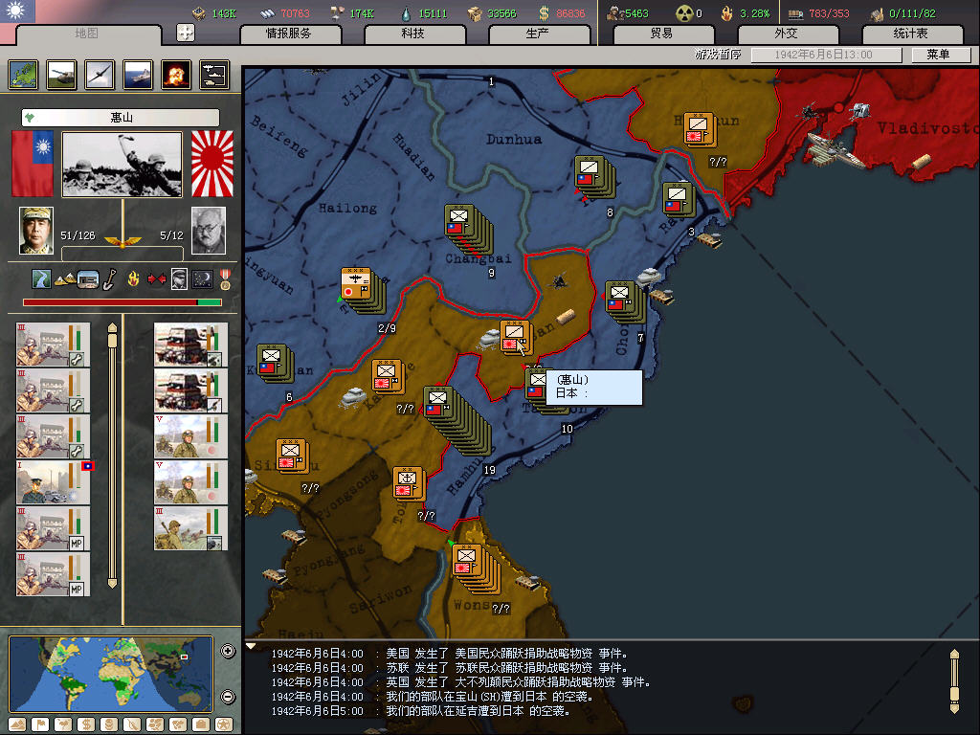This screenshot has width=980, height=735.
Task: Open the 外交 tab
Action: pos(787,33)
